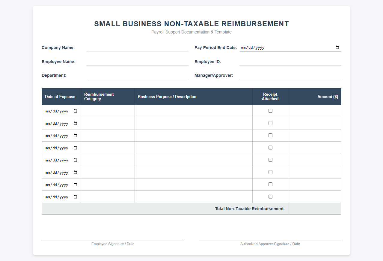
Task: Click the 'Small Business Non-Taxable Reimbursement' heading
Action: tap(191, 24)
